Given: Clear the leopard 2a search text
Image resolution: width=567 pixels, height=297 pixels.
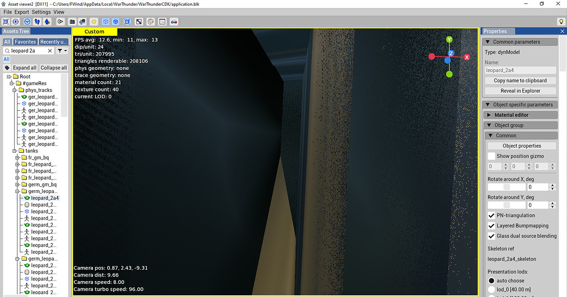Looking at the screenshot, I should point(50,51).
